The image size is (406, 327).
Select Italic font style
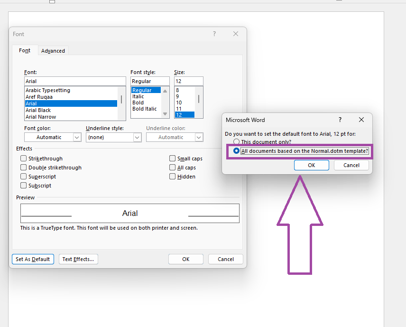pyautogui.click(x=146, y=96)
